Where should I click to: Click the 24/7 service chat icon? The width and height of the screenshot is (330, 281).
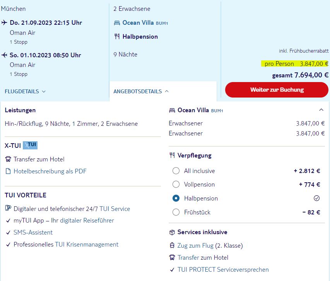(8, 209)
